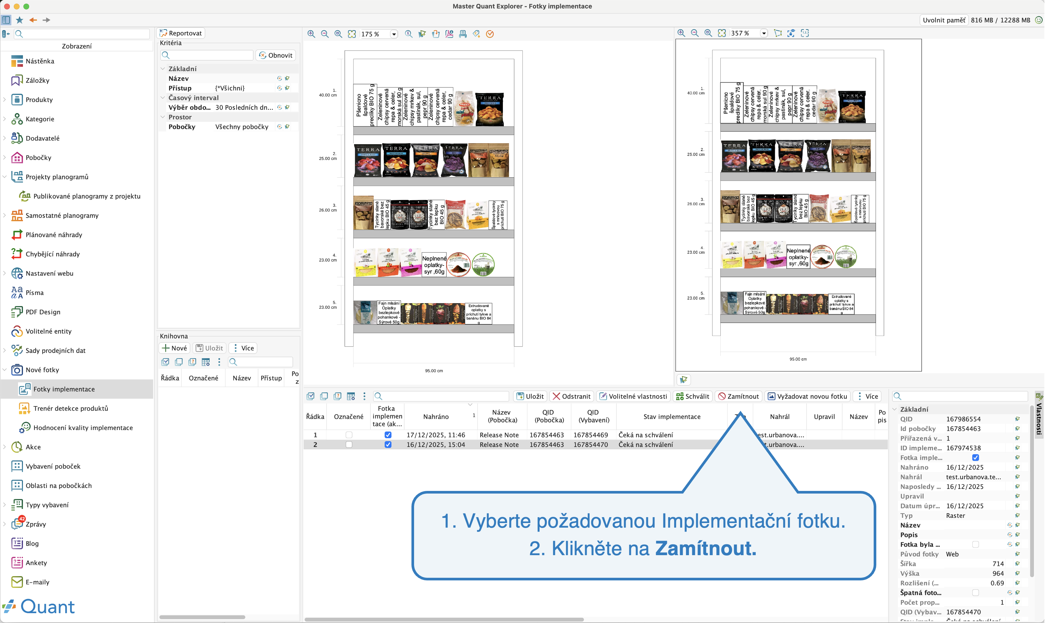Collapse the Nové fotky tree node
The height and width of the screenshot is (623, 1045).
click(5, 370)
